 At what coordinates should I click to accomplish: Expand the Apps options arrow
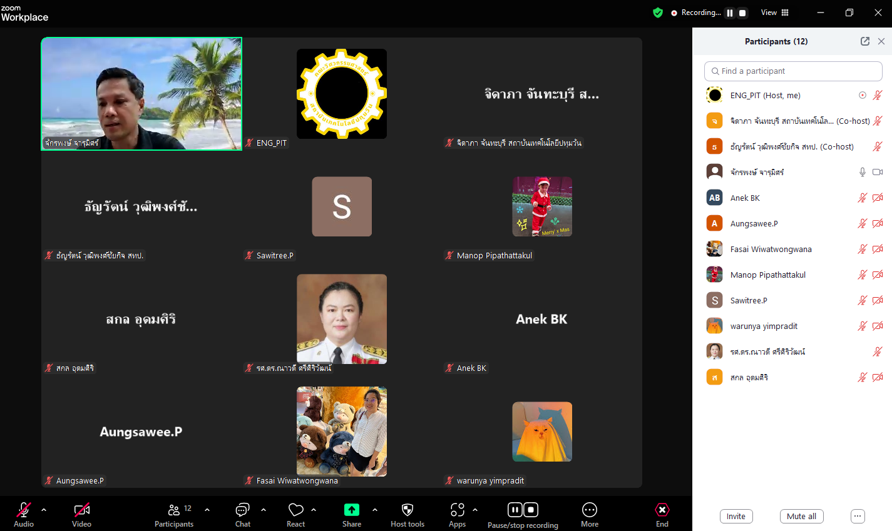[475, 510]
